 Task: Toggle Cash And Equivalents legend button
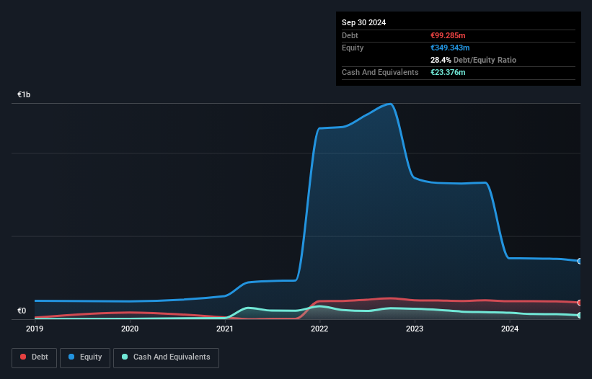(166, 357)
